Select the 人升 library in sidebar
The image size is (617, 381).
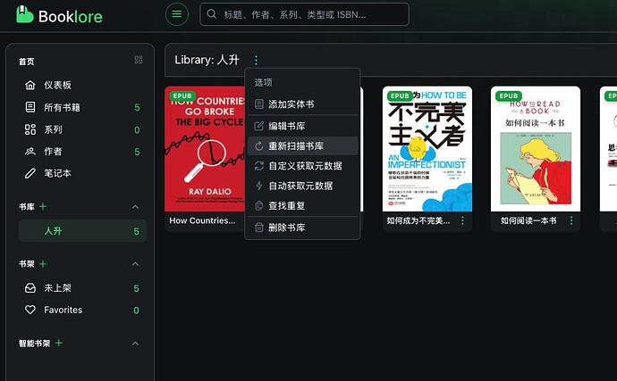[82, 231]
